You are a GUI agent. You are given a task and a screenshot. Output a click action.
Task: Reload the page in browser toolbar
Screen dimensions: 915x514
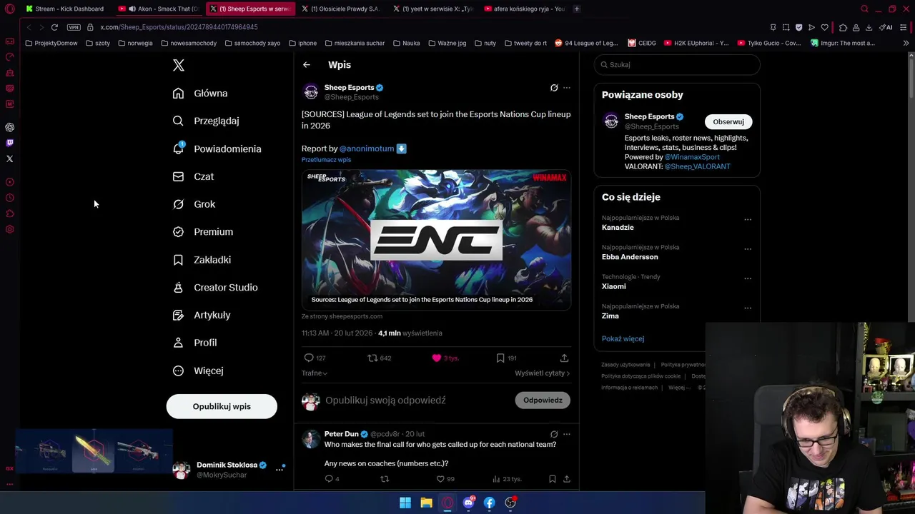54,27
